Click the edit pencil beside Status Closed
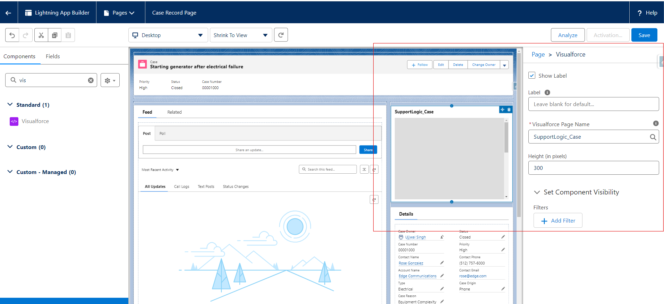664x304 pixels. [503, 237]
